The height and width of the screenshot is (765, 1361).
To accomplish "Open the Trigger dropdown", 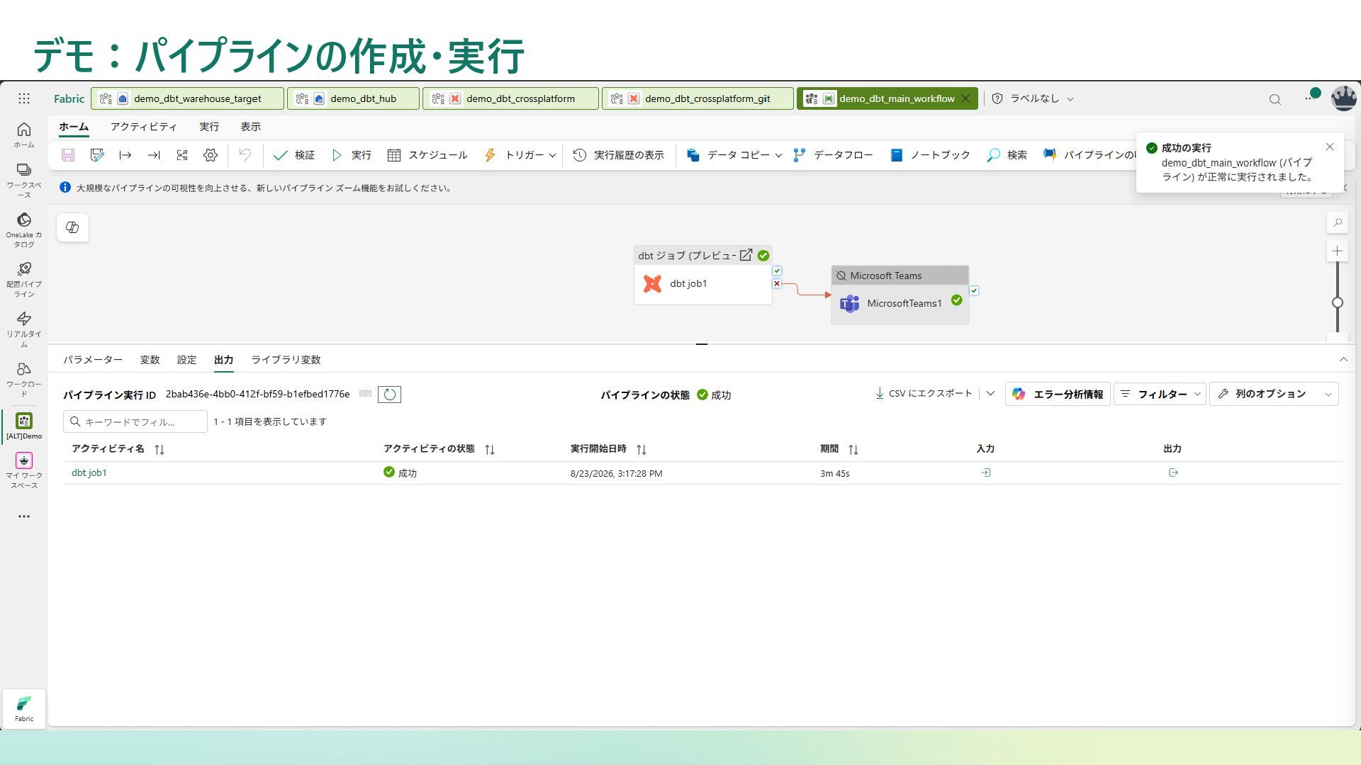I will [520, 155].
